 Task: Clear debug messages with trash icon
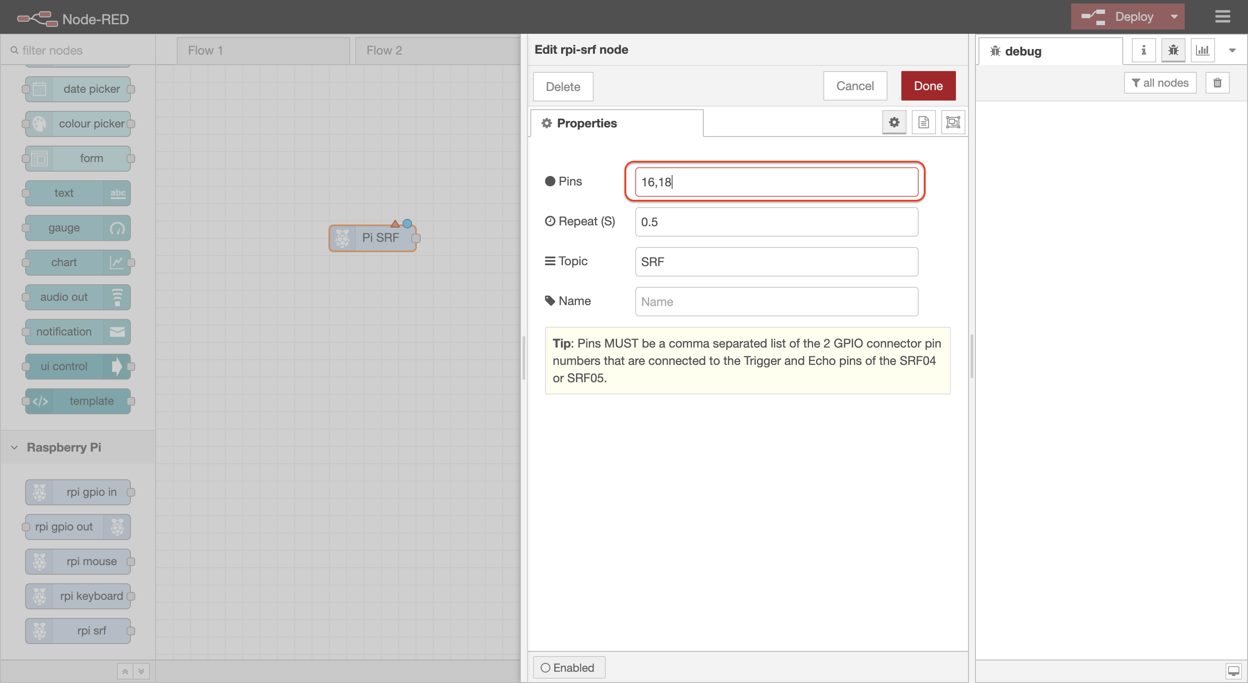pyautogui.click(x=1217, y=83)
